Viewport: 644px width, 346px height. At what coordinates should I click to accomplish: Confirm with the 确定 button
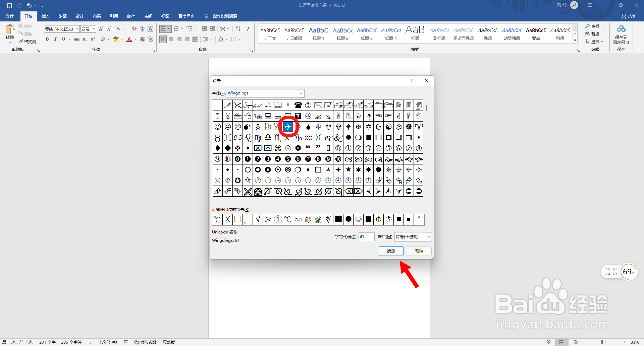tap(391, 251)
